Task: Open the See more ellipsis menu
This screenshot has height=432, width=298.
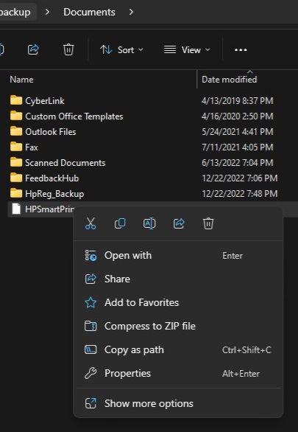Action: coord(241,50)
